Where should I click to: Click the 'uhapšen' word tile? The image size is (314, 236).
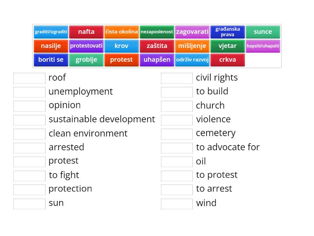[157, 60]
